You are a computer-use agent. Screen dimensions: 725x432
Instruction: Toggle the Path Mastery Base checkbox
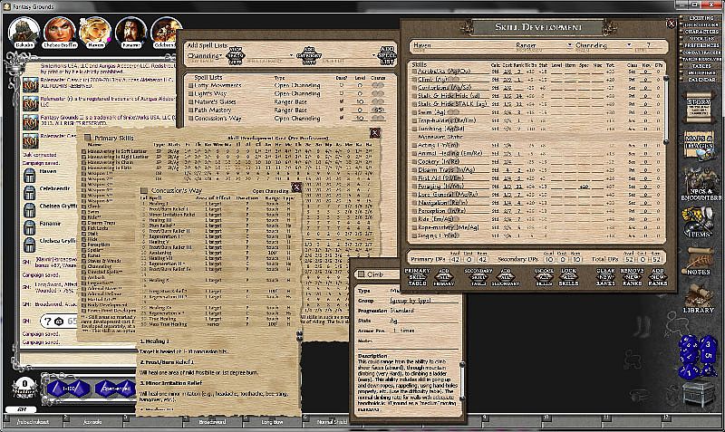pos(339,109)
